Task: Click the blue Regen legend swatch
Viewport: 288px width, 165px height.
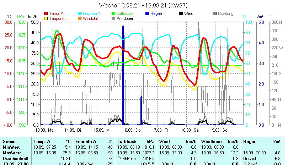Action: click(147, 13)
